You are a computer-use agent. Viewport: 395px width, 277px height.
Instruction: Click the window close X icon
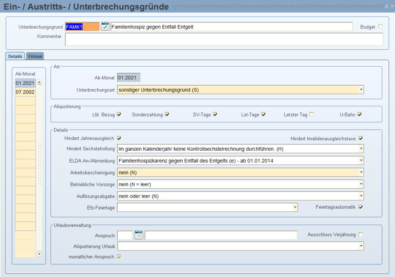pos(392,6)
